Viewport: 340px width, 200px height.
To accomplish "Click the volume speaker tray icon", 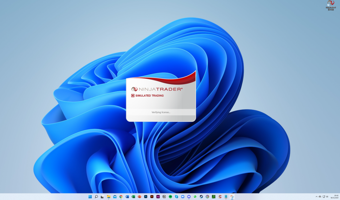I will 327,197.
